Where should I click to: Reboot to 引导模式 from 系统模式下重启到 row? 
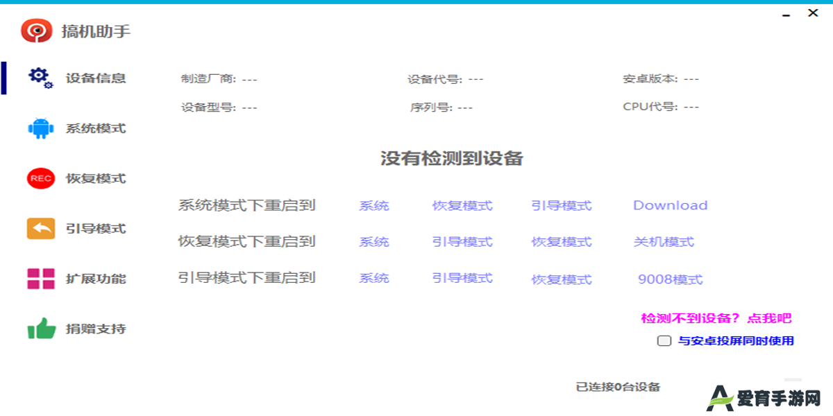562,206
